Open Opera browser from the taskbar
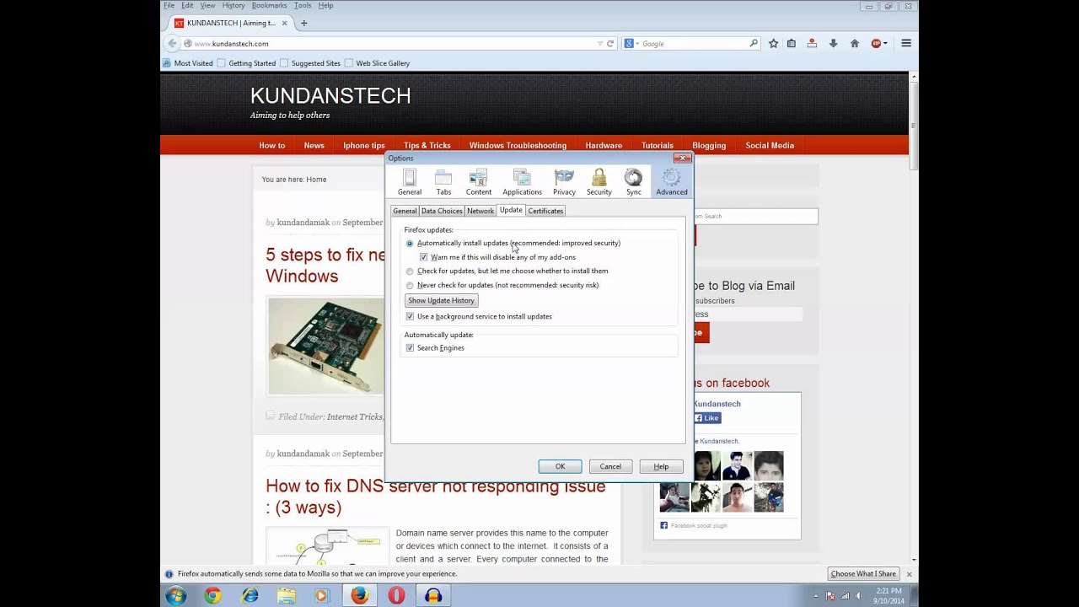1079x607 pixels. coord(396,596)
